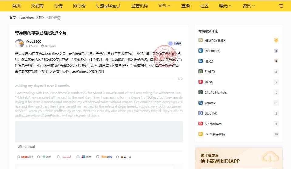Open NAGA broker logo icon

201,82
